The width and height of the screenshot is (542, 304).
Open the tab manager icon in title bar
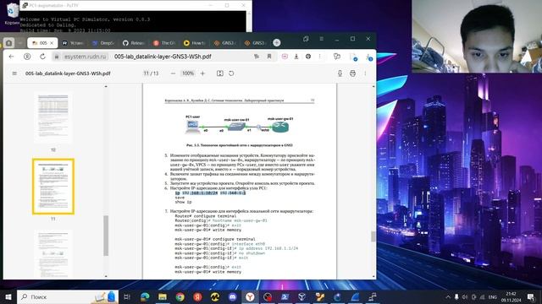tap(306, 39)
